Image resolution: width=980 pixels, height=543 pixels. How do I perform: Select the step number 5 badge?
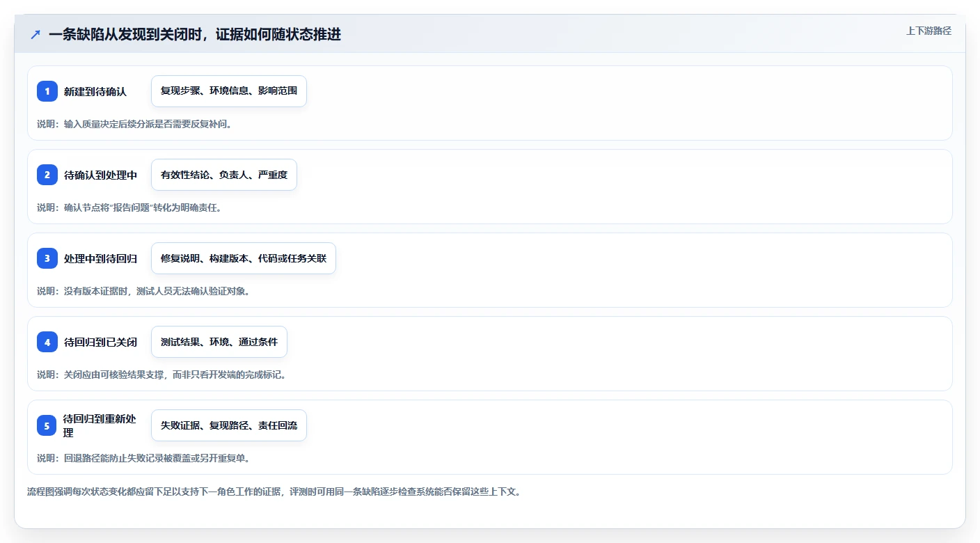click(47, 425)
